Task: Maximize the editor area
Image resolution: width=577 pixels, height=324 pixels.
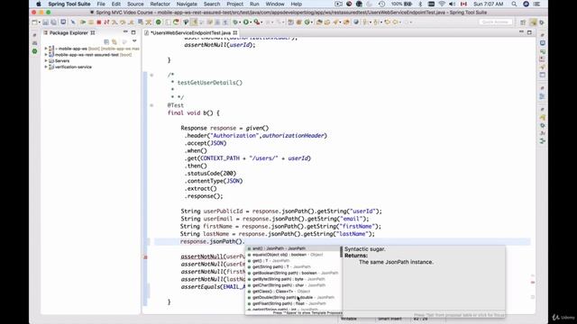Action: [x=529, y=32]
